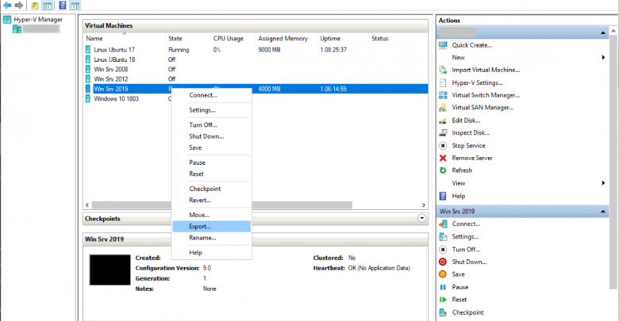This screenshot has height=321, width=619.
Task: Click orange Save icon in Actions pane
Action: pyautogui.click(x=443, y=274)
